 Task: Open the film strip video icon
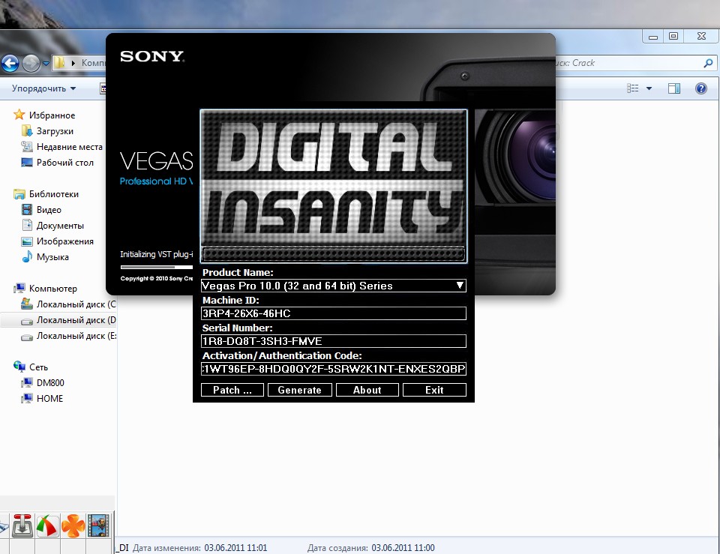98,526
